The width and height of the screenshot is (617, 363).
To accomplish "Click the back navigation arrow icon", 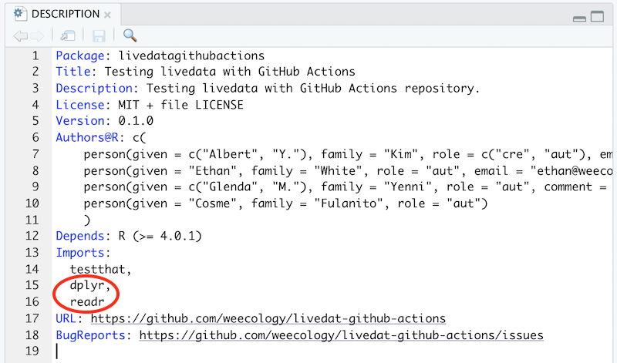I will [19, 35].
